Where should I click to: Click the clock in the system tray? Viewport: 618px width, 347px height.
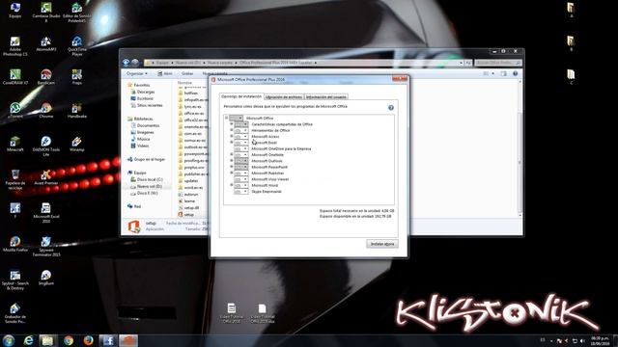pyautogui.click(x=600, y=340)
